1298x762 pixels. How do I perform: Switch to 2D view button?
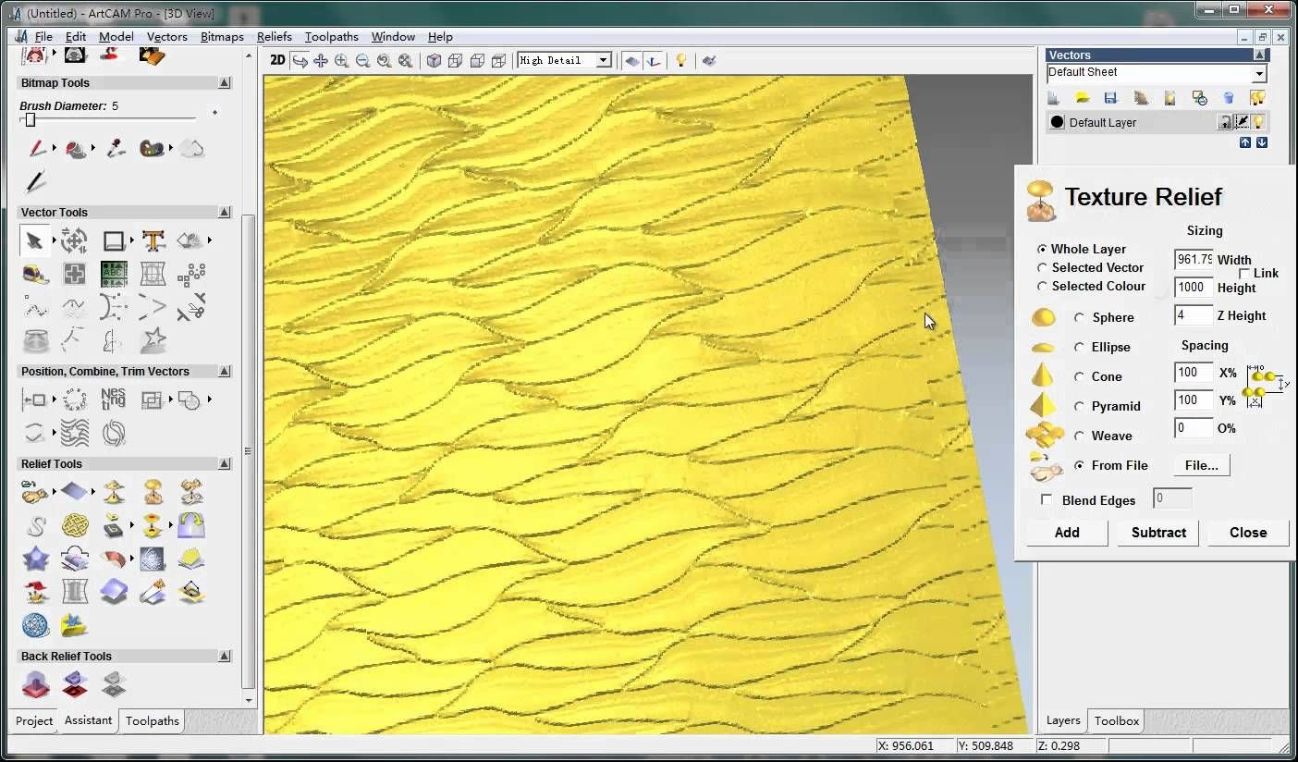(x=277, y=60)
